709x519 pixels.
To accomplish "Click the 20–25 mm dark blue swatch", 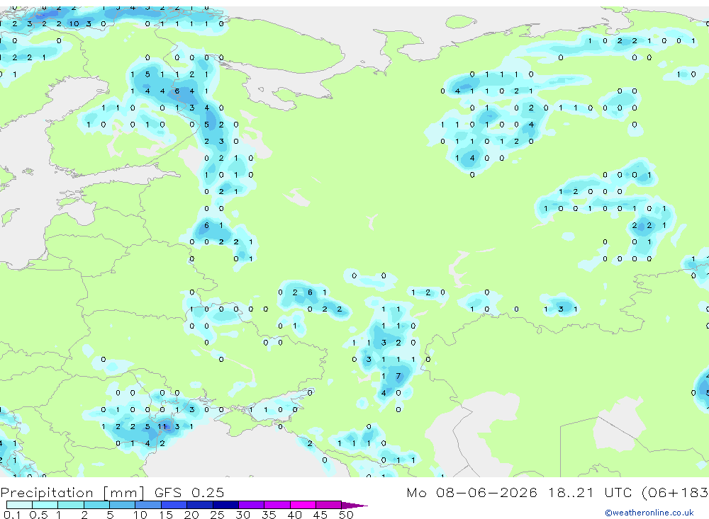I will pyautogui.click(x=200, y=505).
